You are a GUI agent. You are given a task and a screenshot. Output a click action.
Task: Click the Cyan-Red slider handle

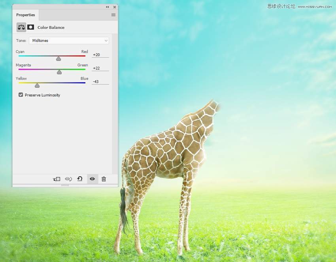point(59,58)
